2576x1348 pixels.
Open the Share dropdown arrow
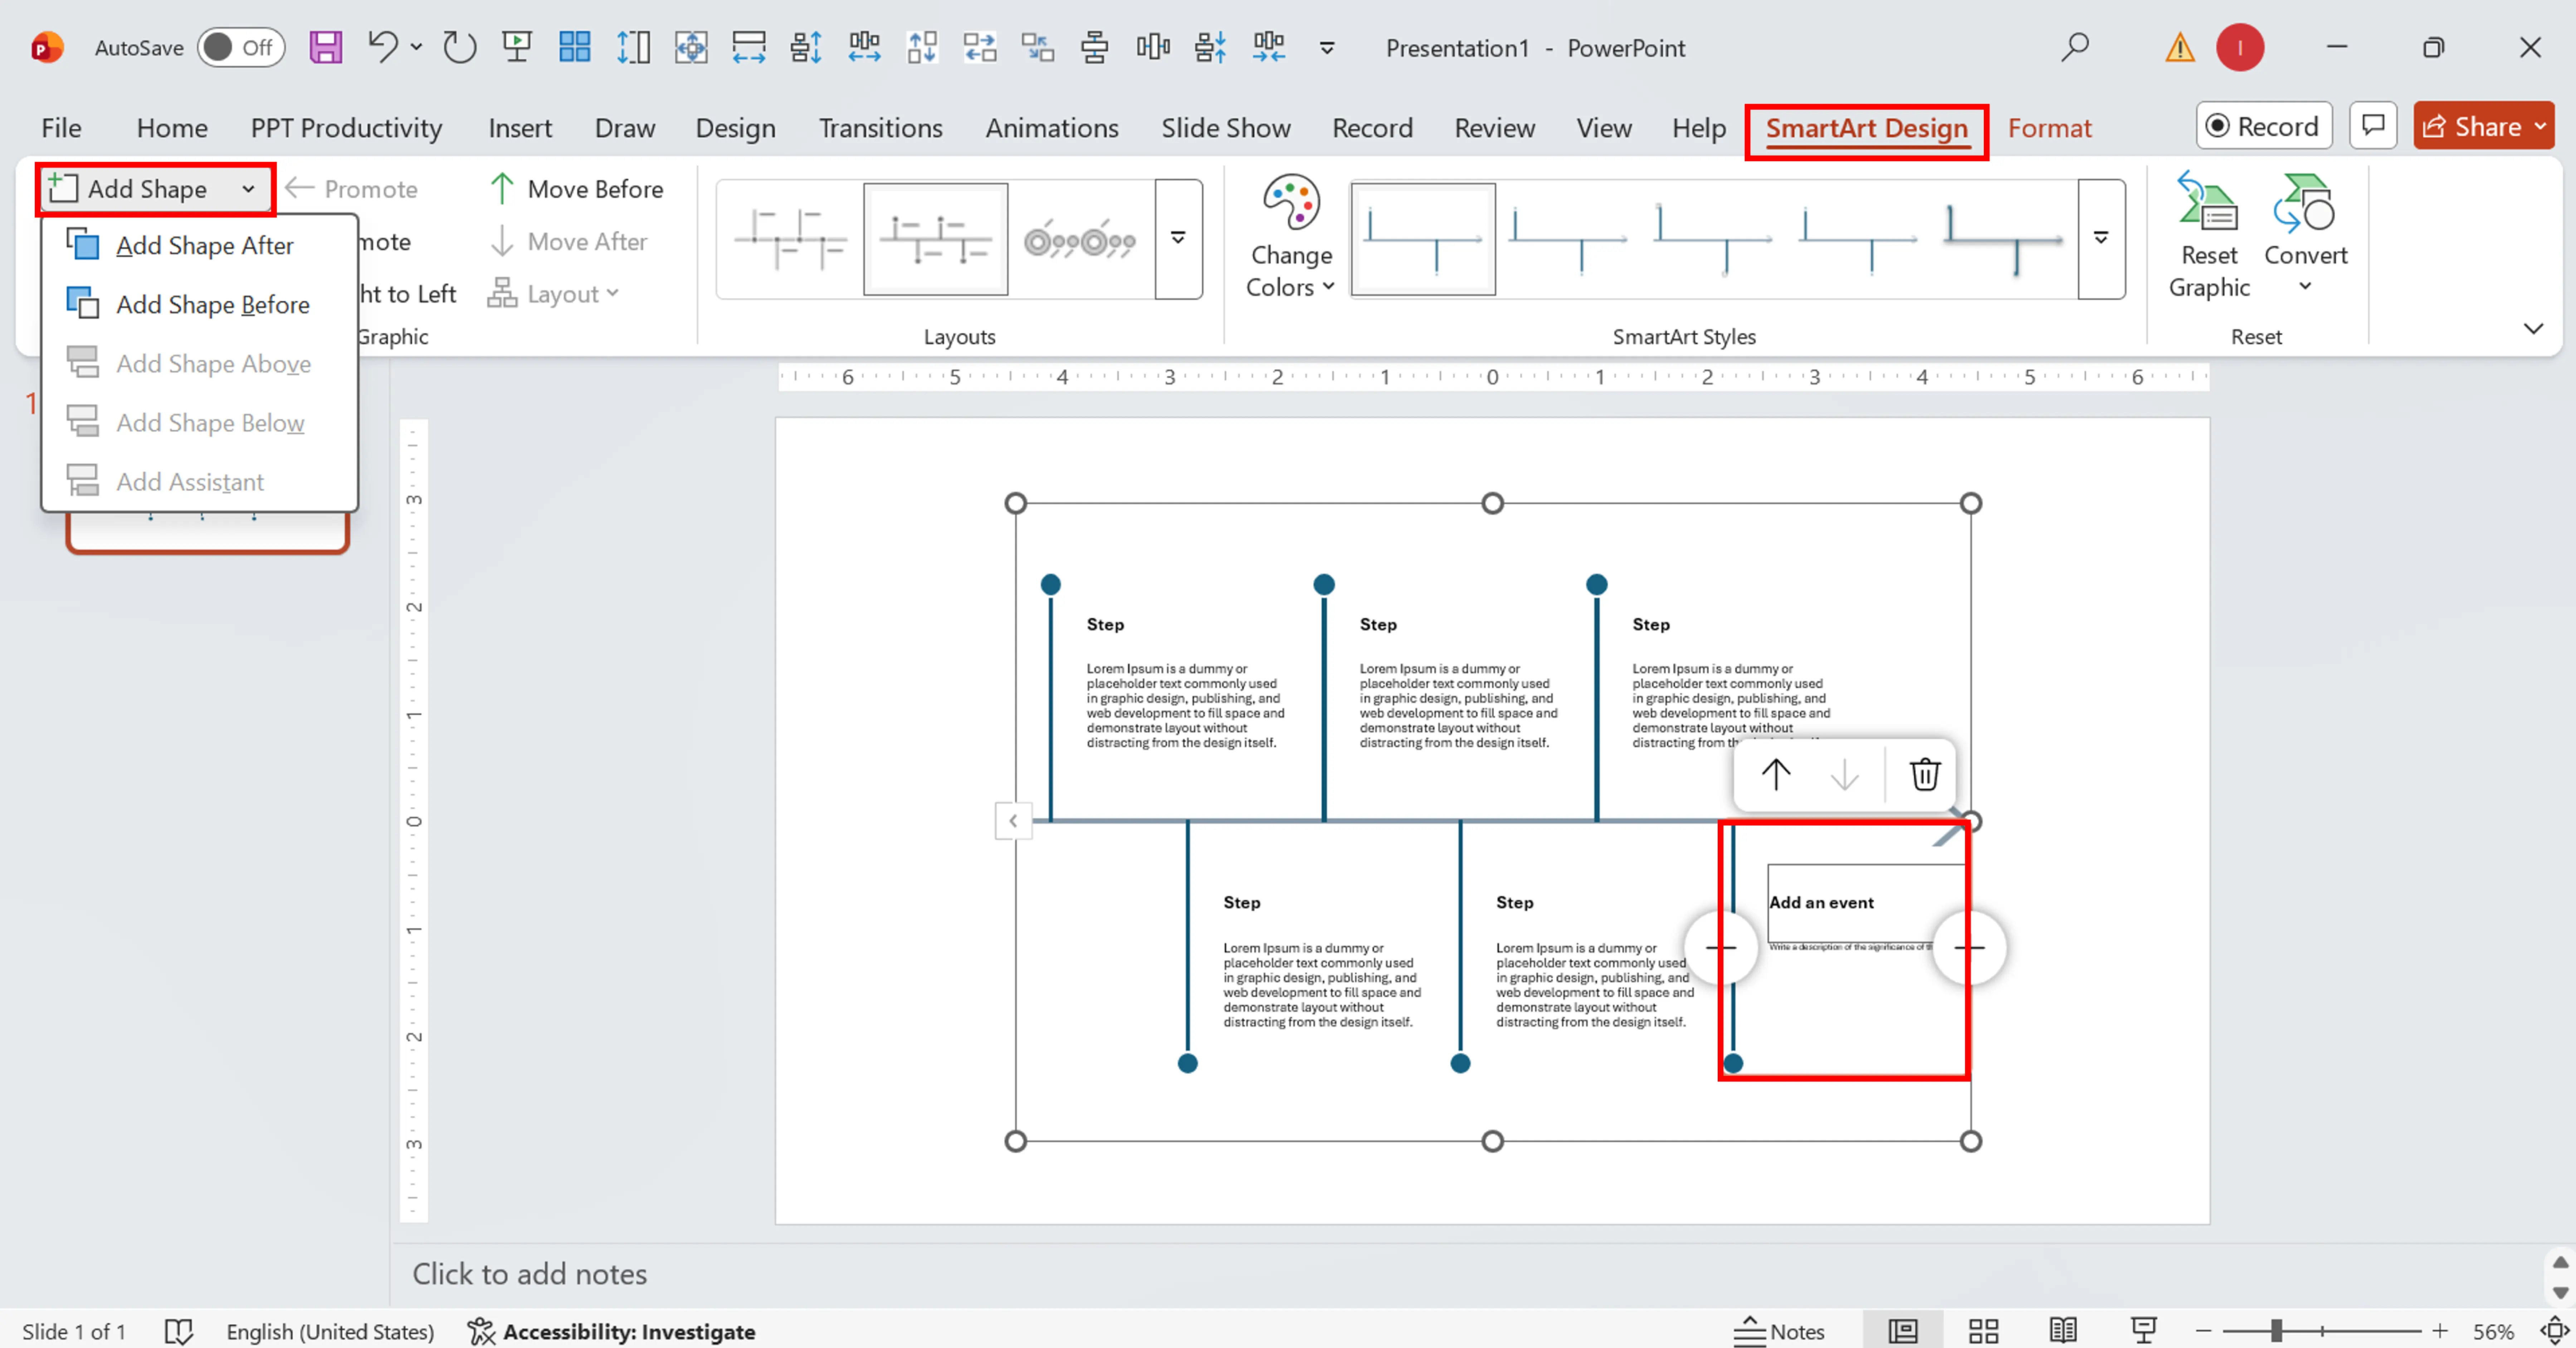(2540, 126)
